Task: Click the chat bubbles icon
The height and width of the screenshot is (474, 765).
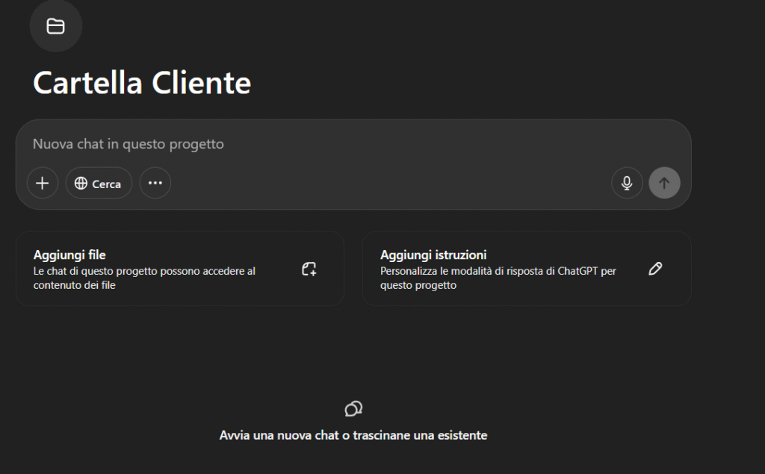Action: click(353, 408)
